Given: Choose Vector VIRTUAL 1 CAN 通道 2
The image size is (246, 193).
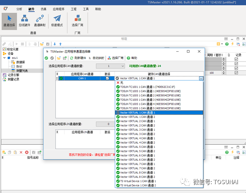Looking at the screenshot, I should pos(159,117).
